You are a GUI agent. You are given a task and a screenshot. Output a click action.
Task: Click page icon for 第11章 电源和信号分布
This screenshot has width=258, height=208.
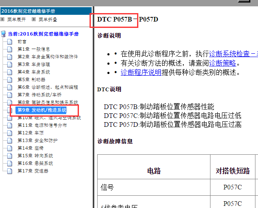pyautogui.click(x=10, y=125)
